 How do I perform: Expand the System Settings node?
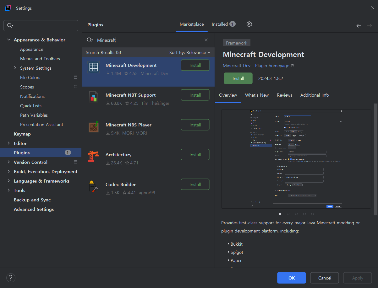15,68
